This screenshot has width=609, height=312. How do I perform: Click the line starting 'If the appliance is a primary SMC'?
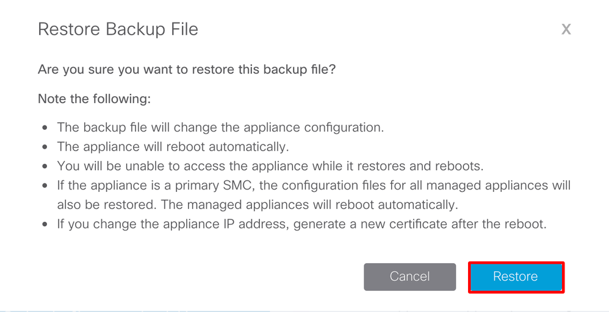(x=314, y=185)
